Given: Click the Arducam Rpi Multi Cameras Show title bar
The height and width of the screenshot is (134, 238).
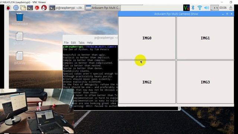Looking at the screenshot, I should [x=176, y=14].
